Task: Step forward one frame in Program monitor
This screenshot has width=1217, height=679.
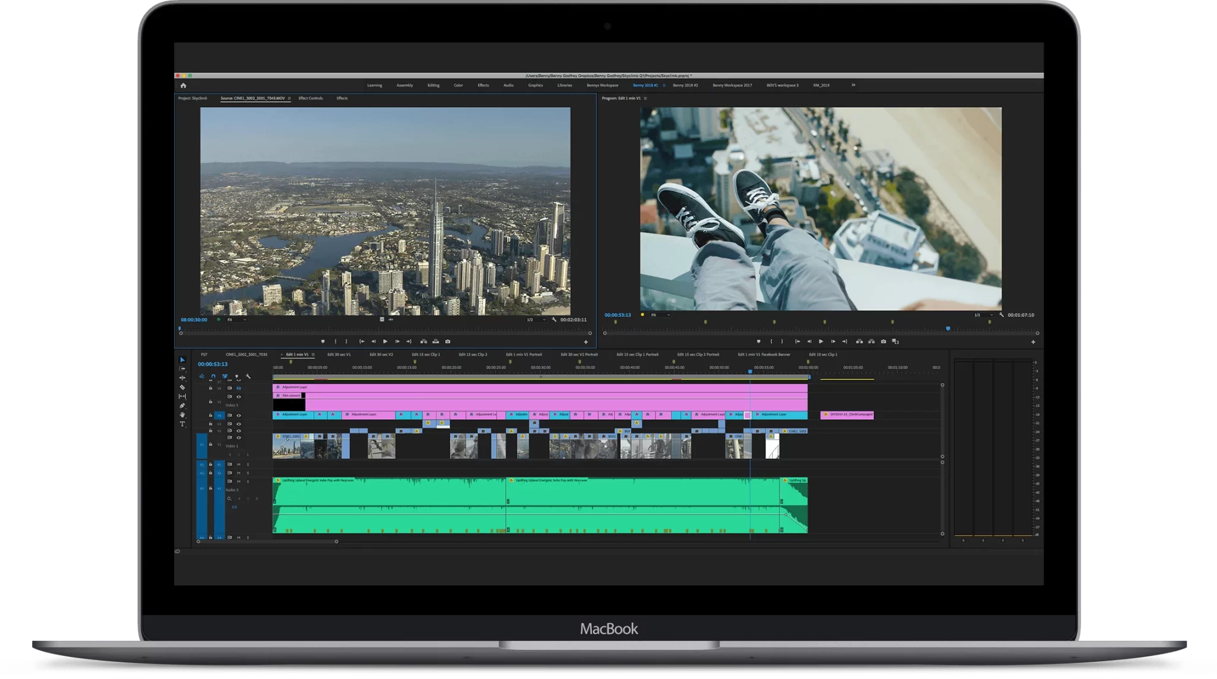Action: 833,342
